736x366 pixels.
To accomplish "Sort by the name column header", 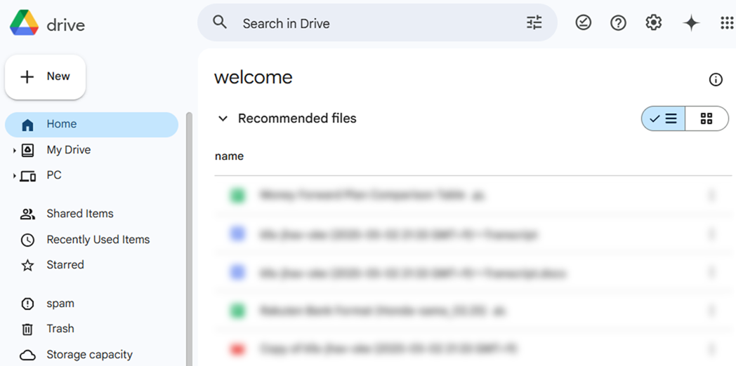I will click(229, 156).
